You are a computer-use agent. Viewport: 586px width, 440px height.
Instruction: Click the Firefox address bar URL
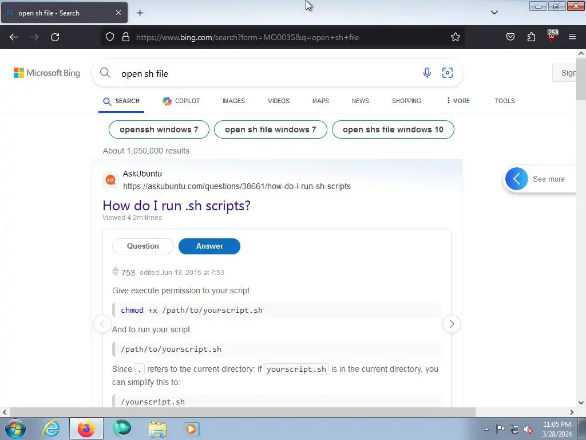point(247,37)
